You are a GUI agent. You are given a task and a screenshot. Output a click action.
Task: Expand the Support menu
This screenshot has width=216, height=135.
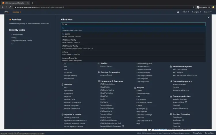(x=207, y=12)
